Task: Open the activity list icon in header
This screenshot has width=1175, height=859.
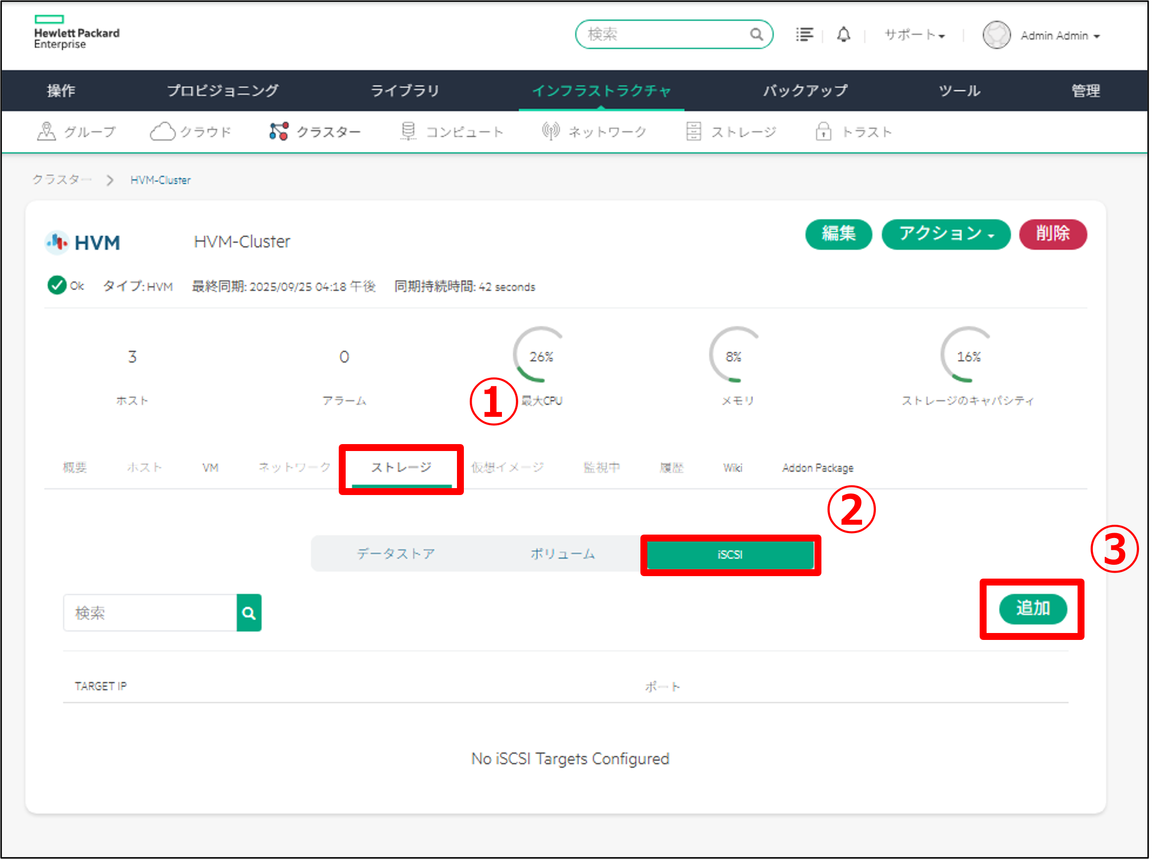Action: tap(804, 35)
